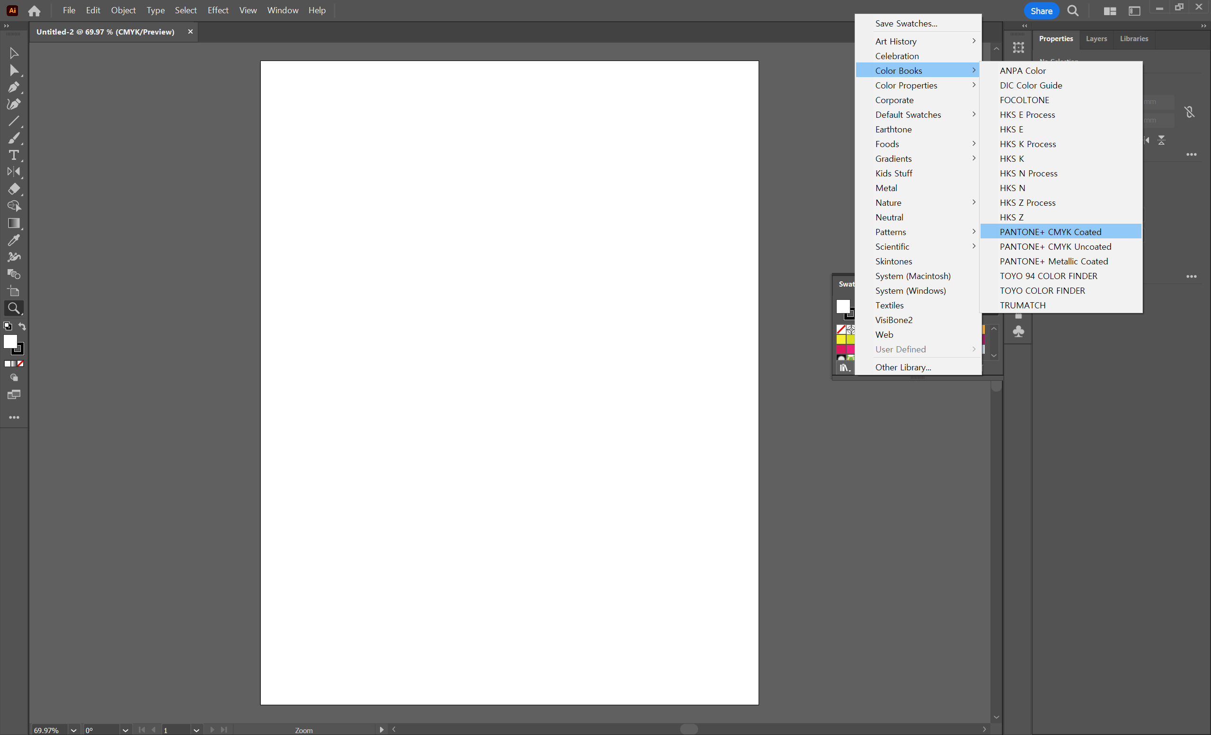Select the Type tool

coord(14,155)
